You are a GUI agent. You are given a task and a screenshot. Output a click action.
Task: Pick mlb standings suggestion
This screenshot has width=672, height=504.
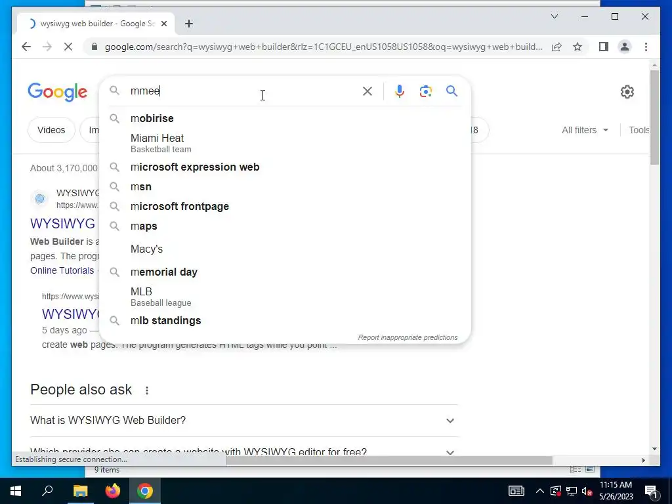(285, 320)
